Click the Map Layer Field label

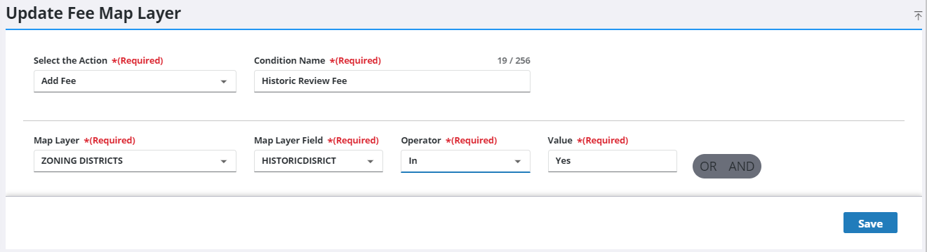(288, 141)
